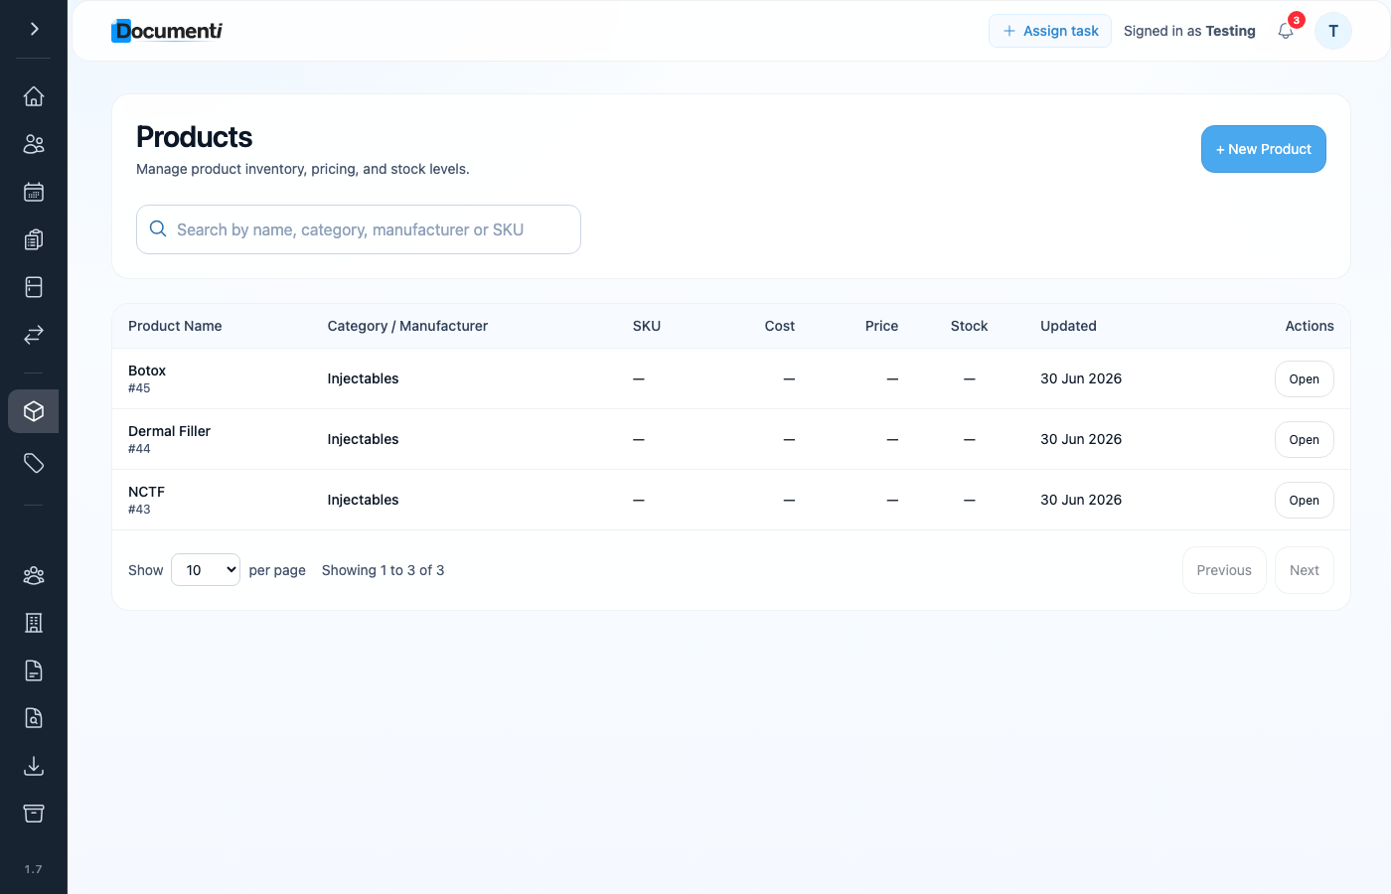This screenshot has height=894, width=1391.
Task: Click Injectables category in Dermal Filler row
Action: tap(363, 439)
